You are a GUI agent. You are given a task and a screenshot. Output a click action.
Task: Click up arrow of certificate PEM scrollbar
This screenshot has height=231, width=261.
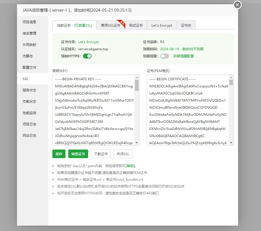coord(231,77)
